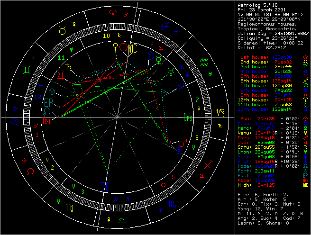Screen dimensions: 311x235
Task: Select the Taurus glyph in the outer zodiac ring
Action: pyautogui.click(x=63, y=32)
